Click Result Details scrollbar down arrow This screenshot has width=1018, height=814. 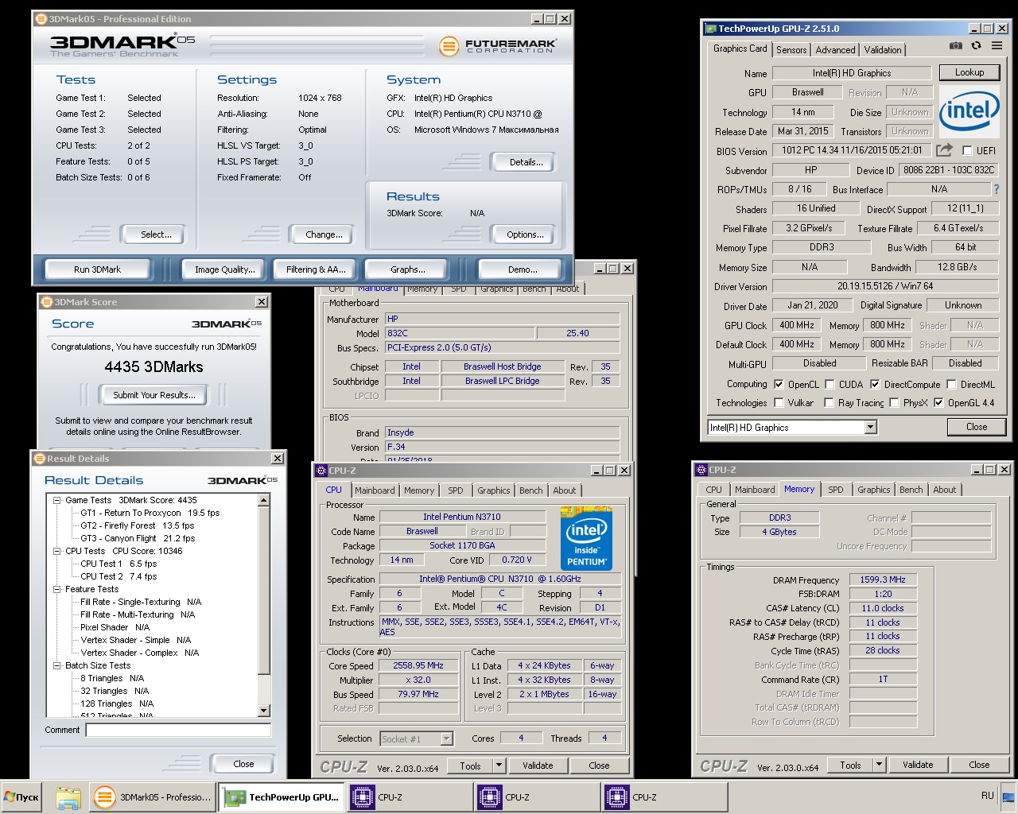(x=264, y=711)
